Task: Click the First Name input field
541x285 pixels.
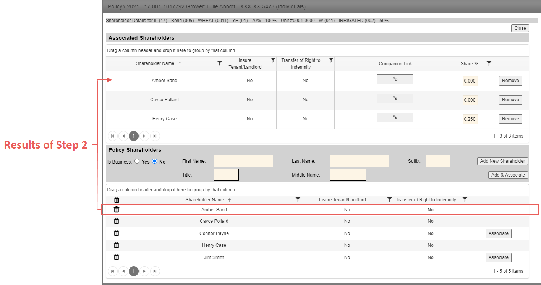Action: 243,161
